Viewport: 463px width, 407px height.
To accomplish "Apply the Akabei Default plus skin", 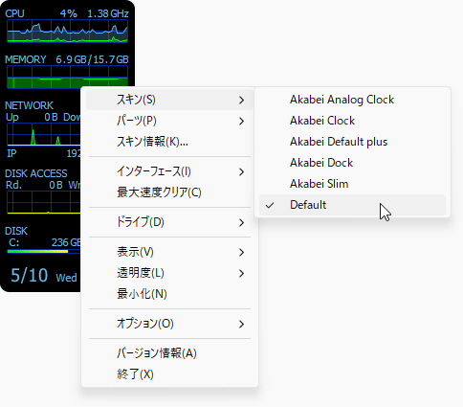I will pyautogui.click(x=352, y=142).
